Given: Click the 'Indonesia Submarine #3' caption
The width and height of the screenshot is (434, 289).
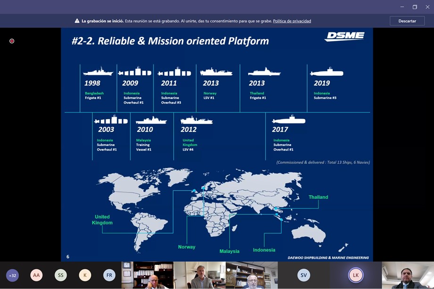Looking at the screenshot, I should (x=325, y=96).
